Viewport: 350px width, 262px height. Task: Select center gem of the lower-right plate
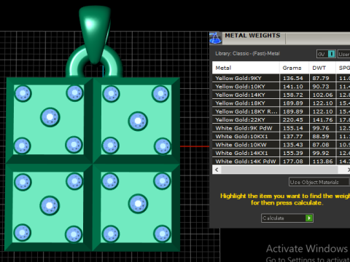coord(138,204)
